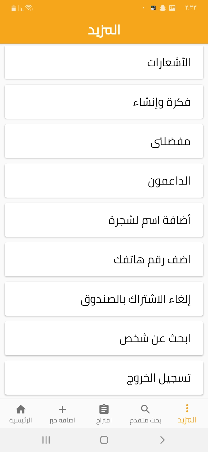Select the three-dots More icon

pos(187,408)
